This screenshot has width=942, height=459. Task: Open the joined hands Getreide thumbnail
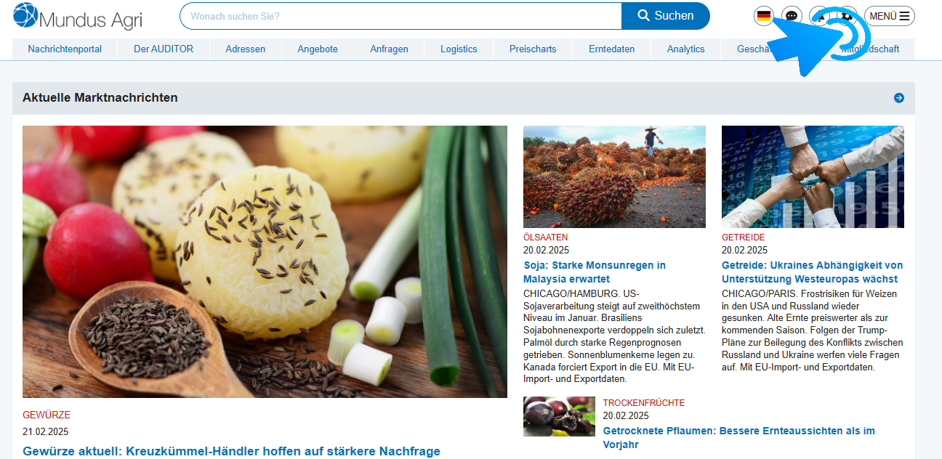click(813, 176)
